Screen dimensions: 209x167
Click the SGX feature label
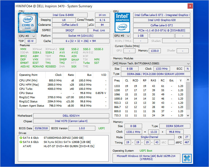coord(74,67)
